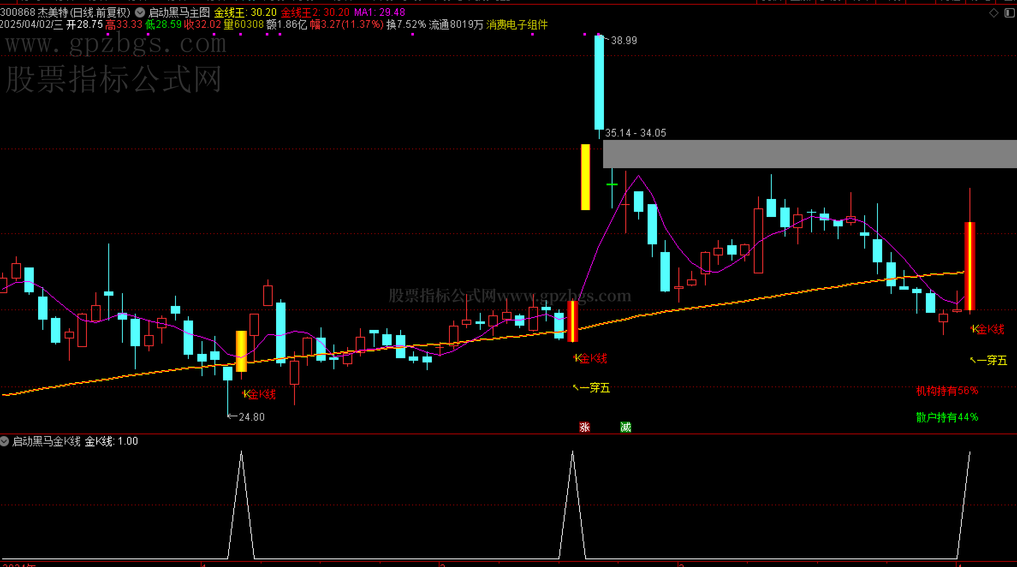Click the rightmost 一穿五 signal label
This screenshot has height=567, width=1017.
(x=988, y=360)
